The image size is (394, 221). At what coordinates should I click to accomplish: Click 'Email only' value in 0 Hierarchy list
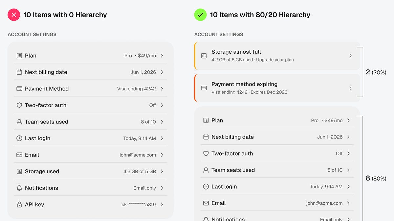144,188
